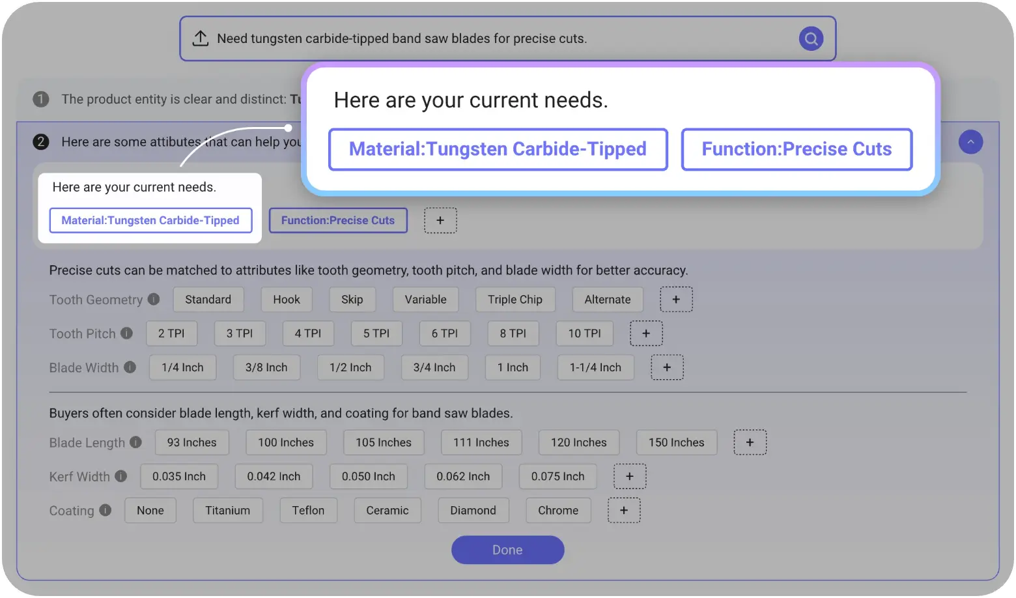1016x598 pixels.
Task: Click info icon next to Kerf Width
Action: (121, 476)
